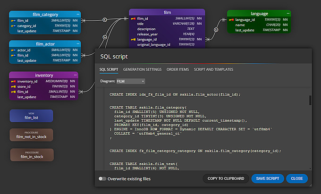This screenshot has width=321, height=194.
Task: Click the Close button in dialog
Action: click(297, 178)
